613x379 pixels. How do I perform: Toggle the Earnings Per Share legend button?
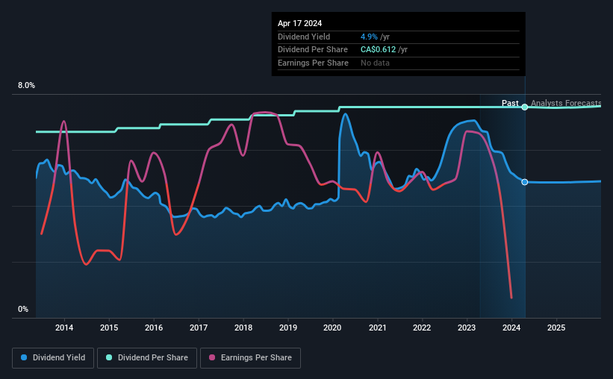(250, 358)
